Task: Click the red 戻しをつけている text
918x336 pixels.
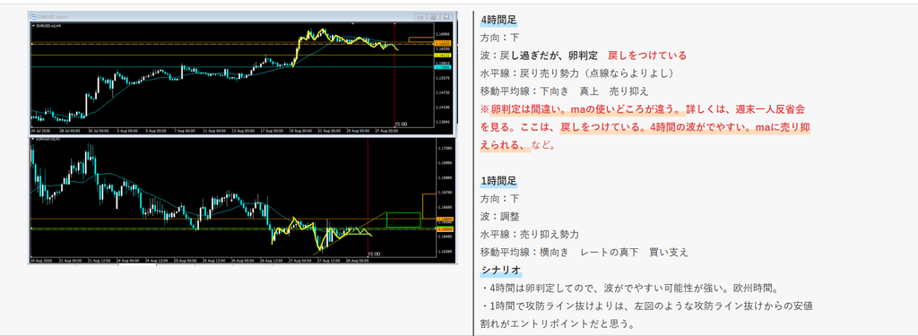Action: pyautogui.click(x=647, y=56)
